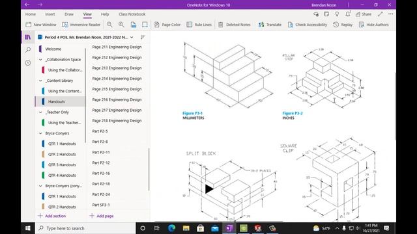Open Page 218 Engineering Design
This screenshot has width=417, height=234.
click(x=117, y=121)
